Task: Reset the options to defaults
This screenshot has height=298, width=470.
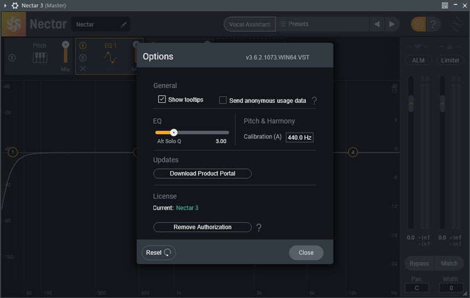Action: click(158, 253)
